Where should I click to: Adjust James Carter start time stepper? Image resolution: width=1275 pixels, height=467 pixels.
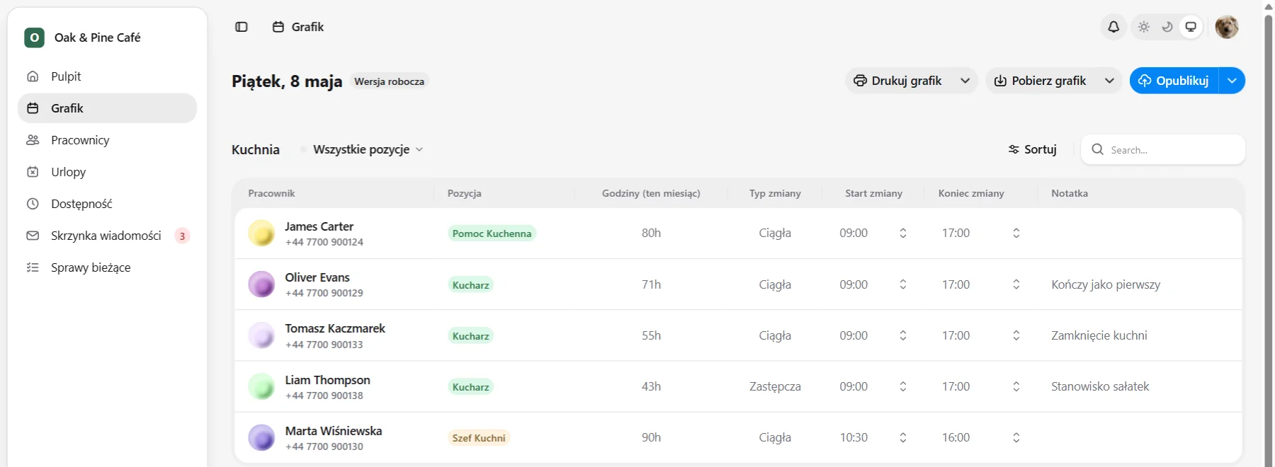(x=903, y=233)
